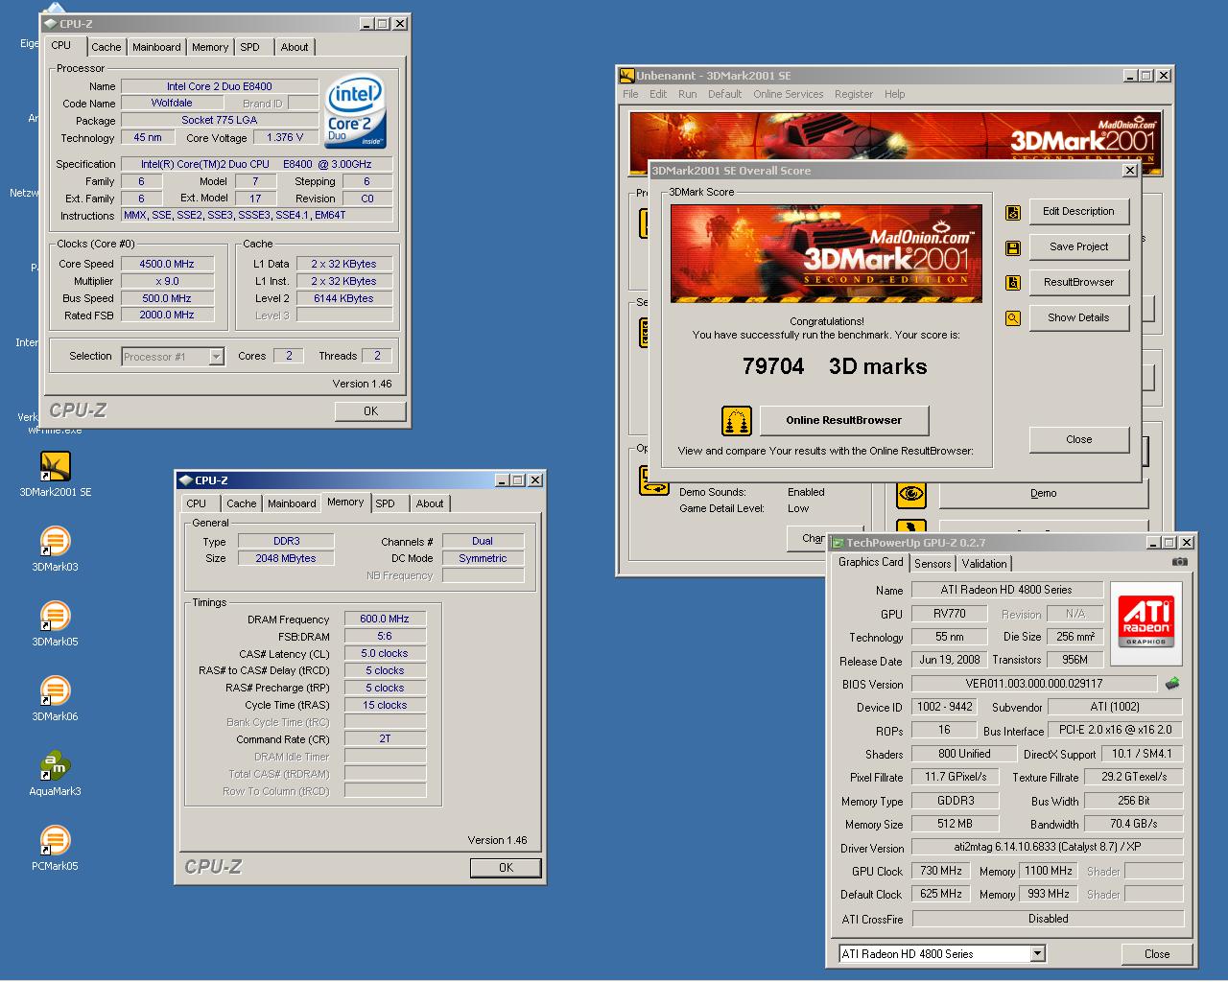Image resolution: width=1228 pixels, height=982 pixels.
Task: Click OK in the CPU-Z Memory window
Action: (506, 868)
